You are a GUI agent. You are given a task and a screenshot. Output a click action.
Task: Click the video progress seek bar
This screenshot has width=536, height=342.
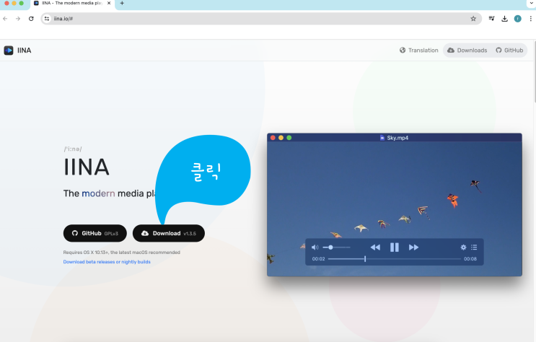[x=395, y=259]
